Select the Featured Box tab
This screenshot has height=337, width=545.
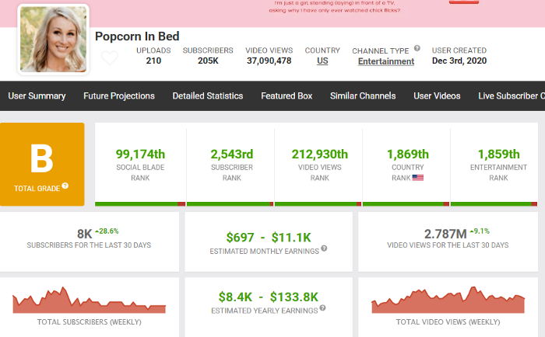[x=287, y=96]
